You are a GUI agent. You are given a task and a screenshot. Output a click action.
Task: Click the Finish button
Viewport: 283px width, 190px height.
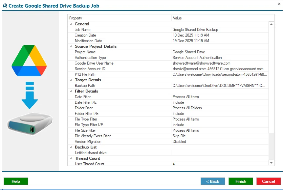click(241, 181)
